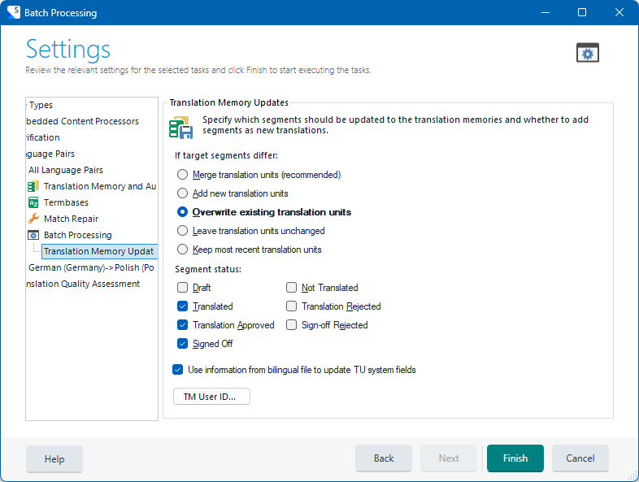Open All Language Pairs tree node

click(x=66, y=170)
